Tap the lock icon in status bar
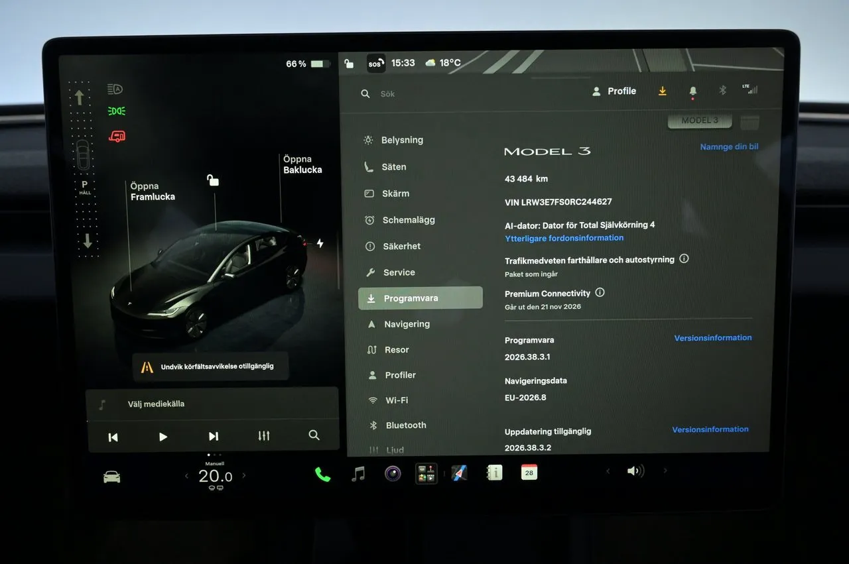The height and width of the screenshot is (564, 849). click(x=349, y=64)
